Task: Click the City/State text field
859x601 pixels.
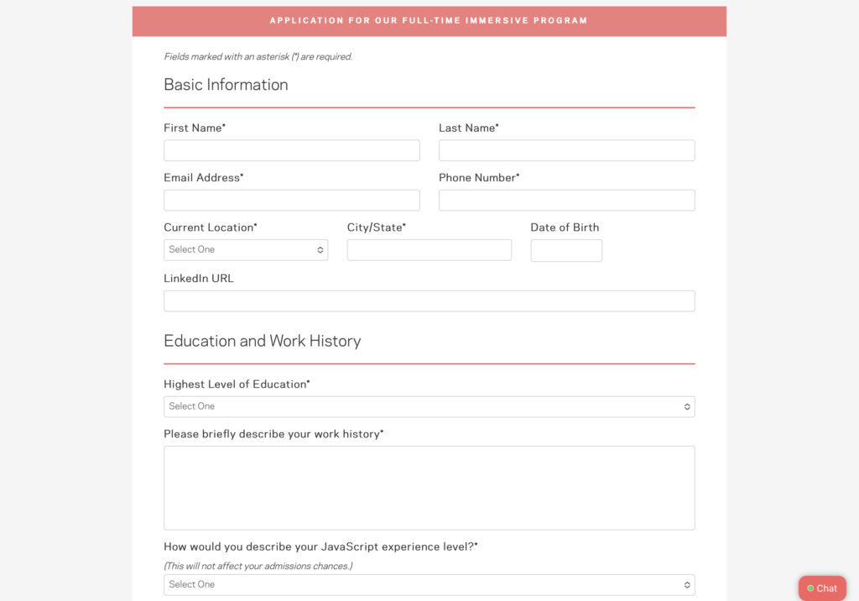Action: [x=429, y=250]
